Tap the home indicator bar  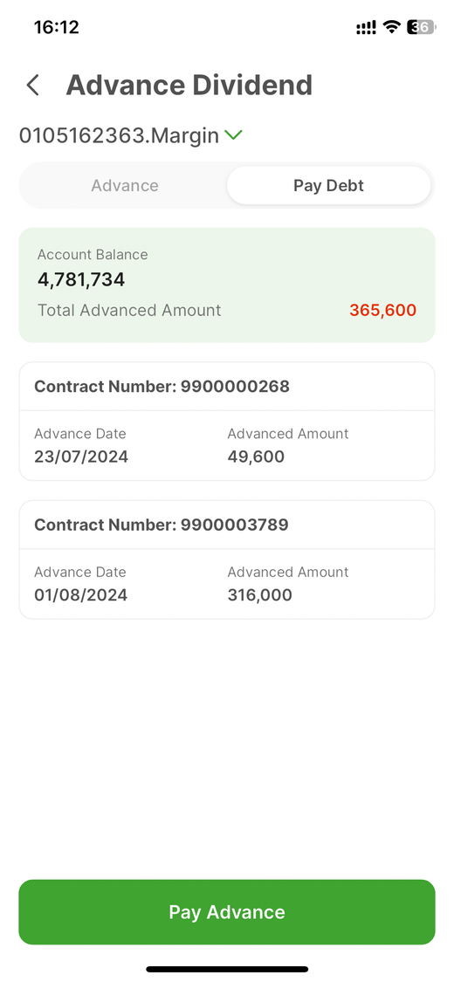coord(227,969)
